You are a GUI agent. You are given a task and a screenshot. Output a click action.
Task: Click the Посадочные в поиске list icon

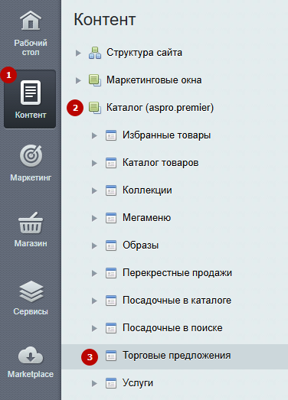pos(111,328)
